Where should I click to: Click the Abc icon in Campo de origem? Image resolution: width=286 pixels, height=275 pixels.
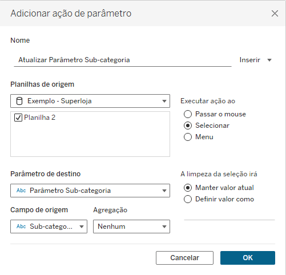click(21, 227)
